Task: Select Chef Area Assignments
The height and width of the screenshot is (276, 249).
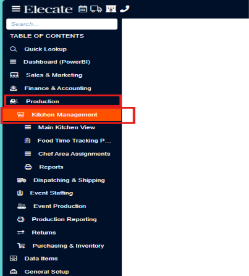Action: [x=74, y=154]
